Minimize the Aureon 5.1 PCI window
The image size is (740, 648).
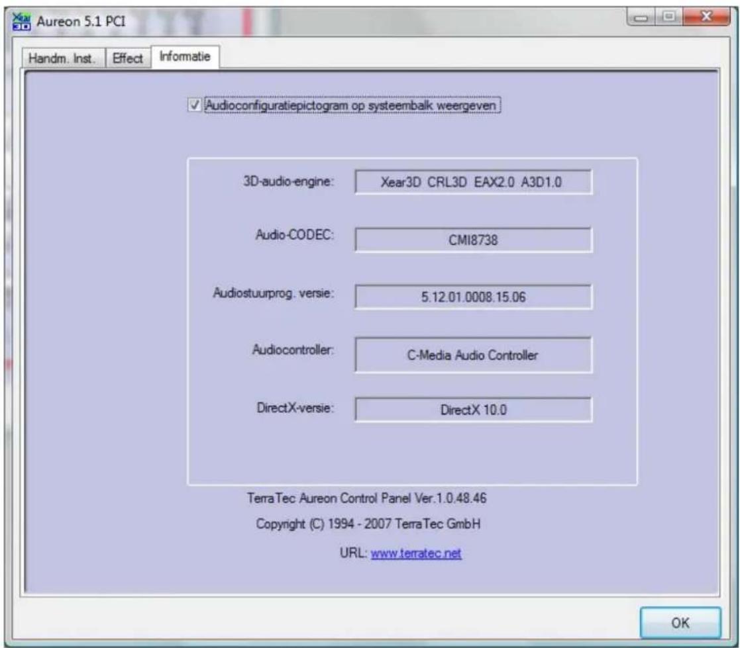[641, 17]
